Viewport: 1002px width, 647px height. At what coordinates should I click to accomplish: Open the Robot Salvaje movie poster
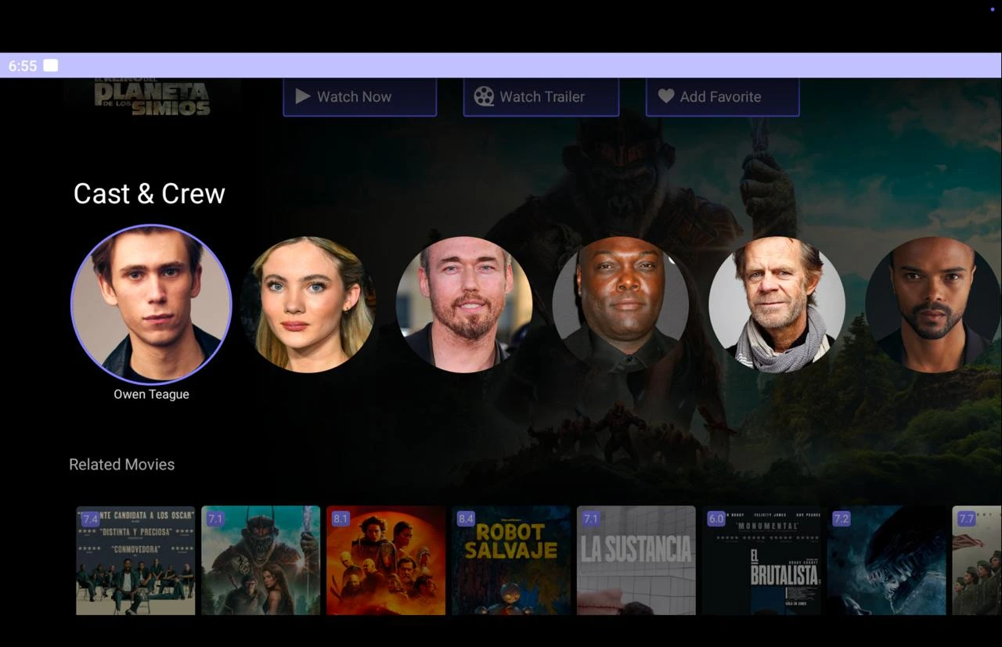tap(511, 560)
